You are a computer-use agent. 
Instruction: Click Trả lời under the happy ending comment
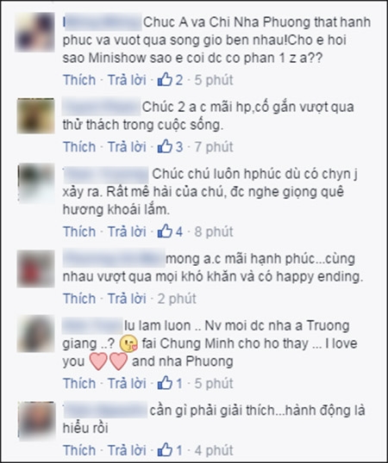(127, 299)
